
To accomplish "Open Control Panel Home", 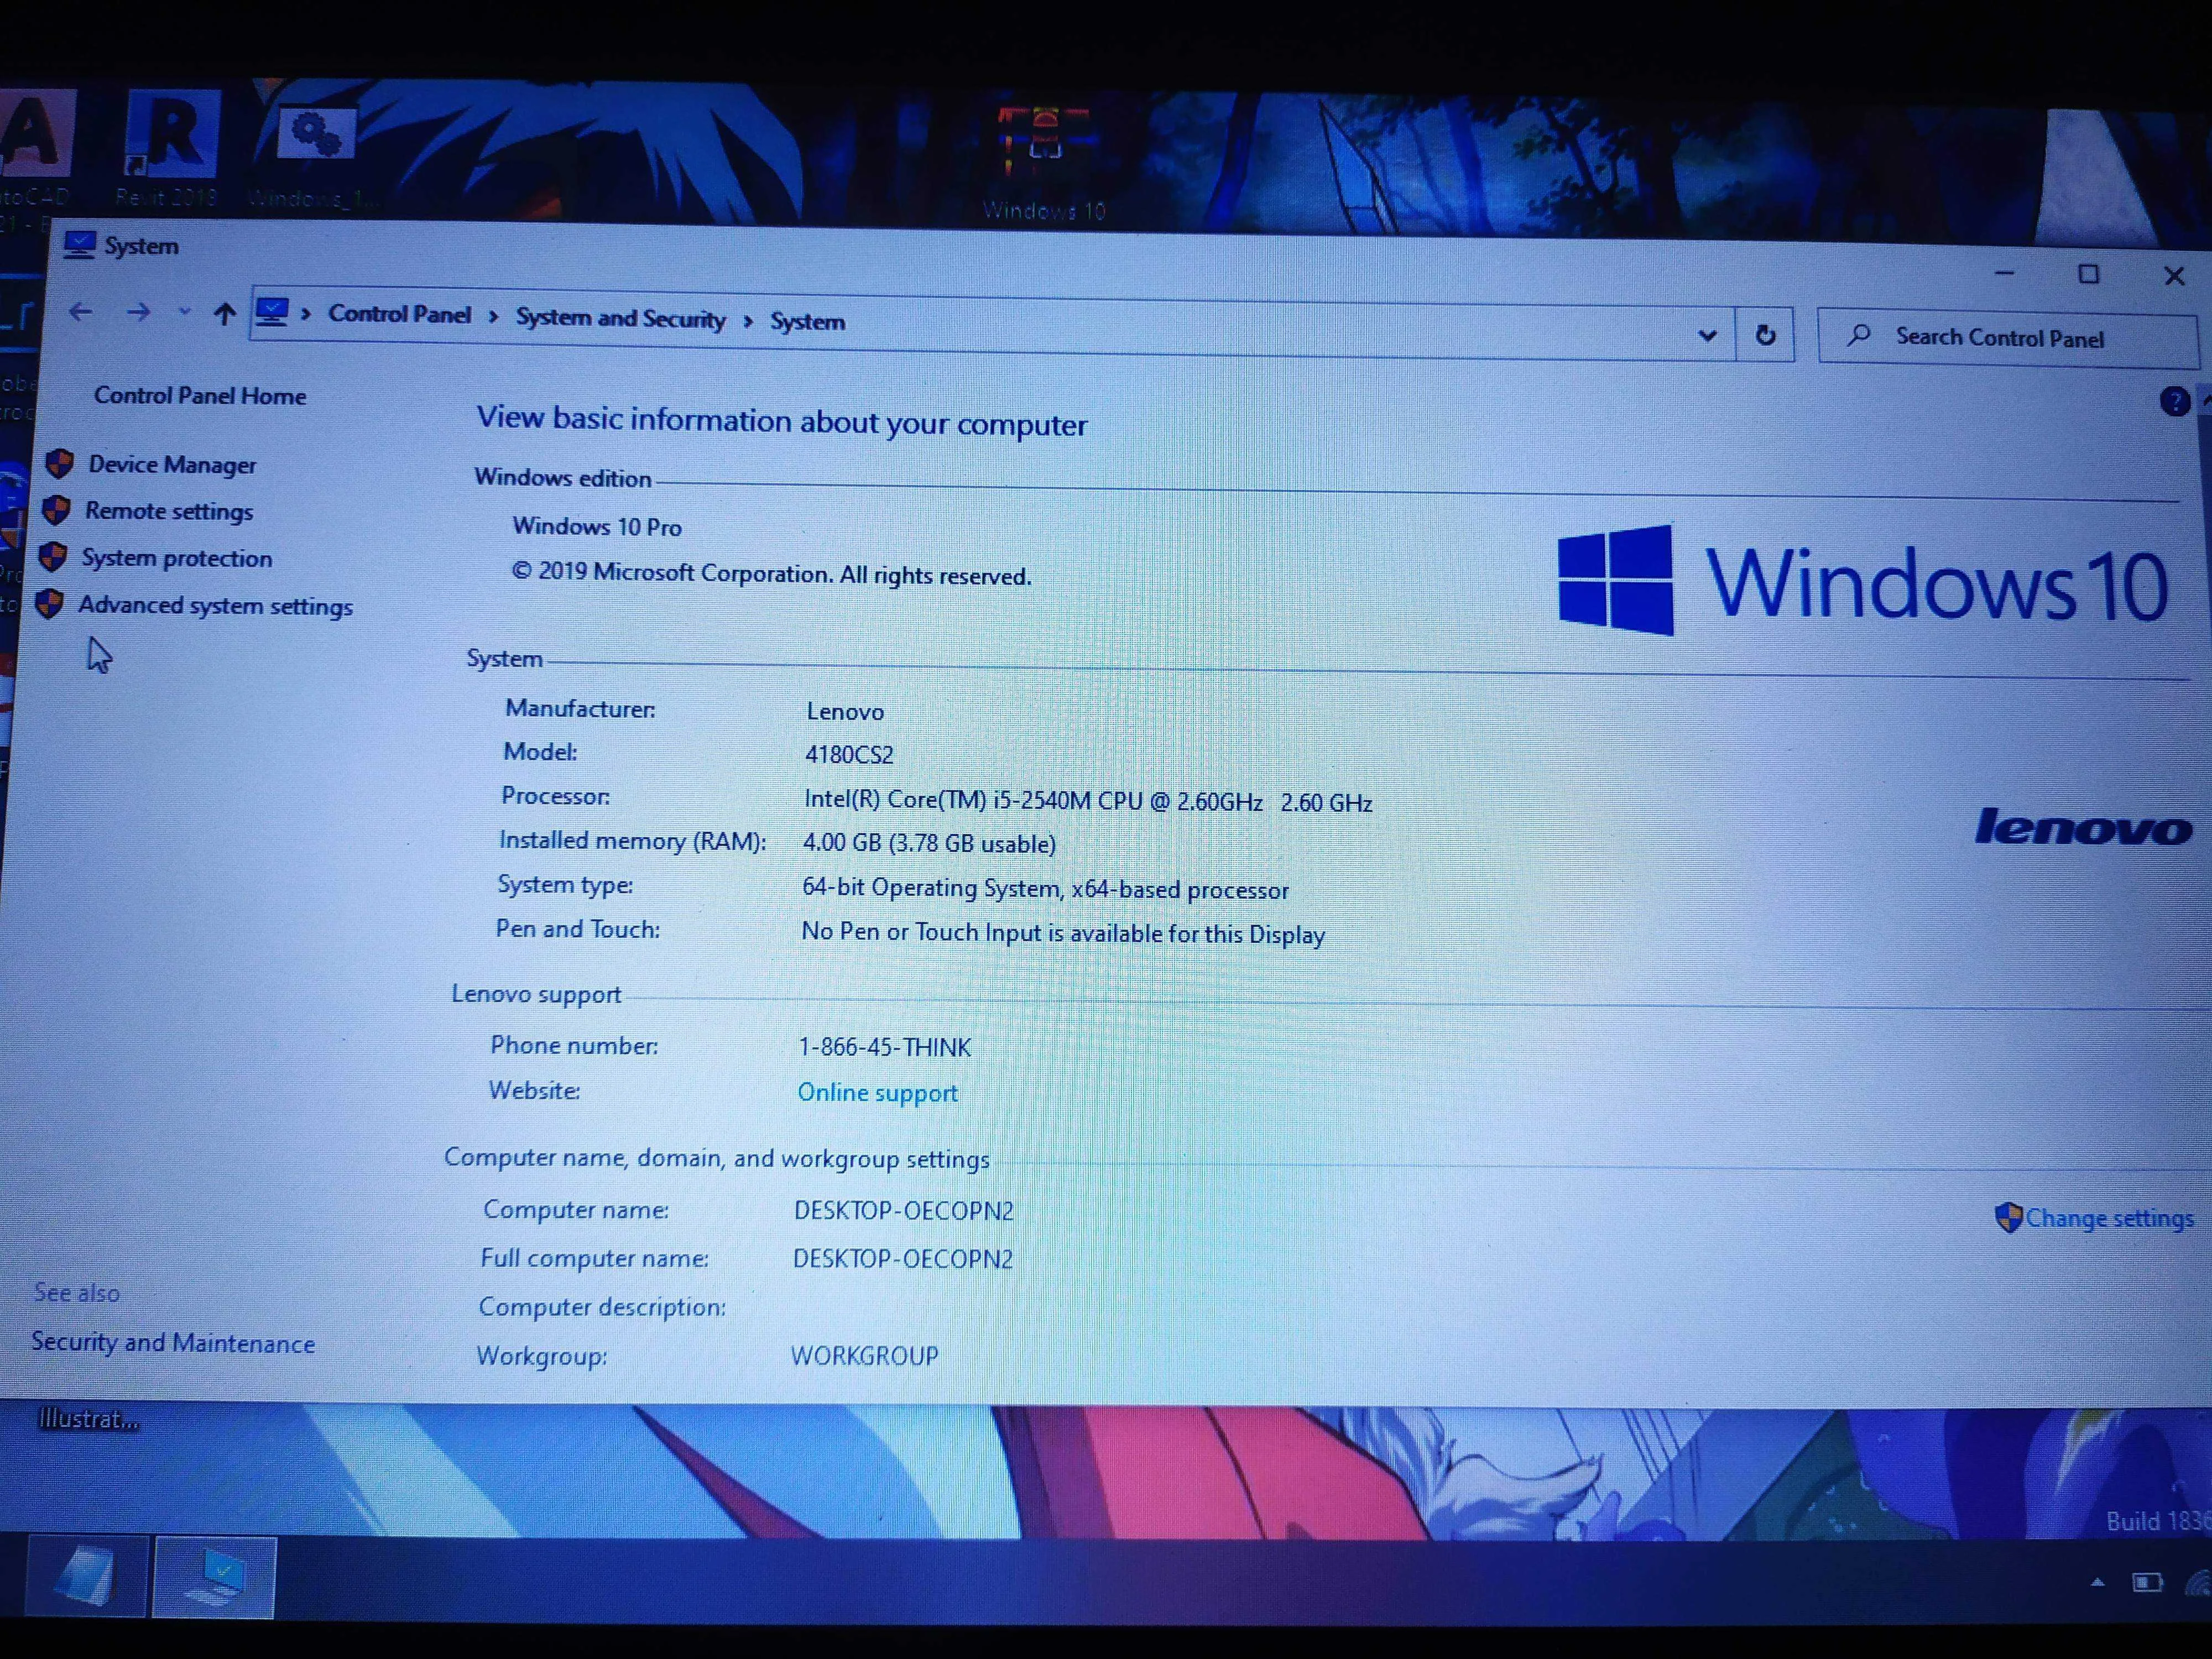I will pyautogui.click(x=200, y=395).
